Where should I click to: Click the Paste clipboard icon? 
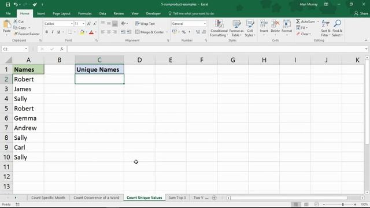pyautogui.click(x=7, y=24)
